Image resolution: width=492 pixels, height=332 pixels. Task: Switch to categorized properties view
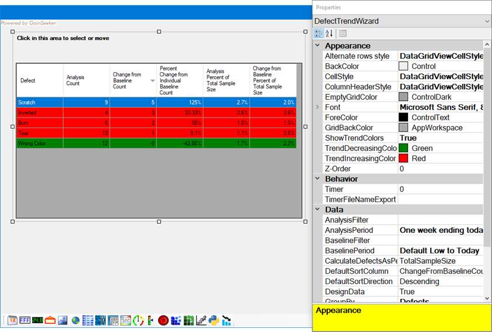click(x=319, y=34)
